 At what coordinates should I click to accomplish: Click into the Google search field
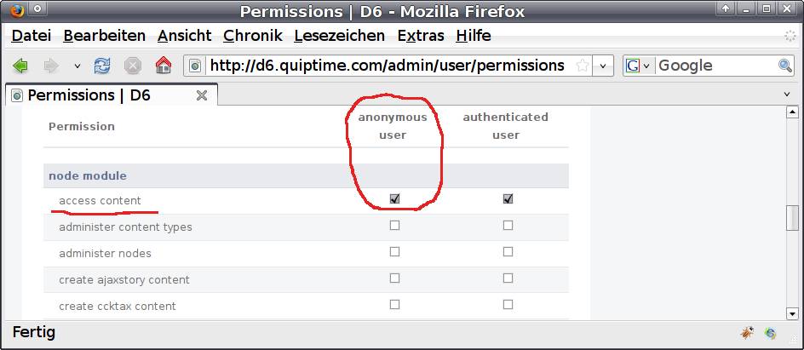click(714, 66)
